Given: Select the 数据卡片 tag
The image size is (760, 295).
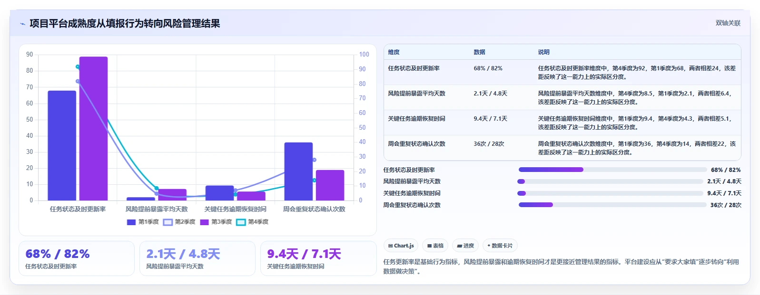Looking at the screenshot, I should point(500,246).
